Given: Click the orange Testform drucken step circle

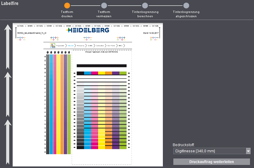Looking at the screenshot, I should click(x=67, y=6).
